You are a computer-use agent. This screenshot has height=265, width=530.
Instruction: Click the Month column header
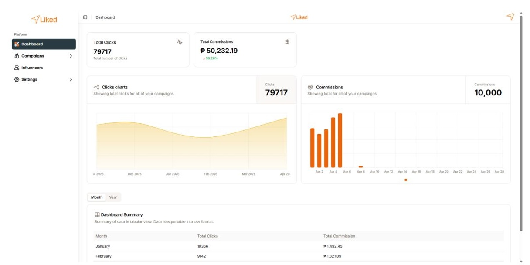pos(101,236)
